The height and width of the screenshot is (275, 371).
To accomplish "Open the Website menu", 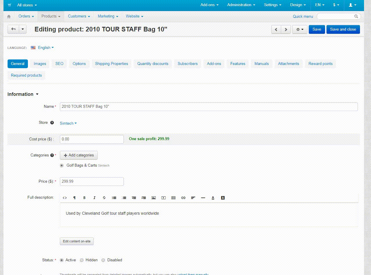I will [x=134, y=16].
